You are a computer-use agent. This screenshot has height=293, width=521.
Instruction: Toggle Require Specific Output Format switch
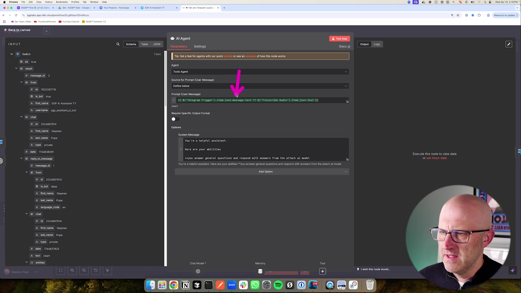(x=175, y=119)
